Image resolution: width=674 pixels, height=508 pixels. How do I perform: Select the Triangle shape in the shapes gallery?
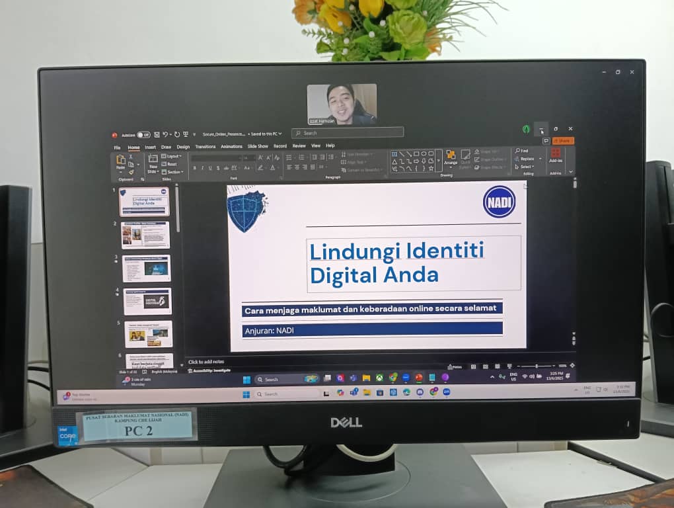pos(394,161)
